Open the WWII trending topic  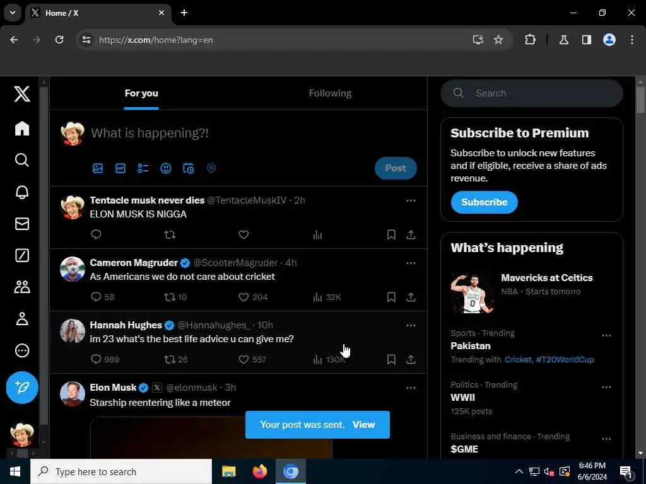pos(462,398)
